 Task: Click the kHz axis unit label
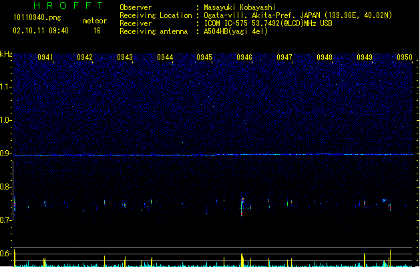6,54
